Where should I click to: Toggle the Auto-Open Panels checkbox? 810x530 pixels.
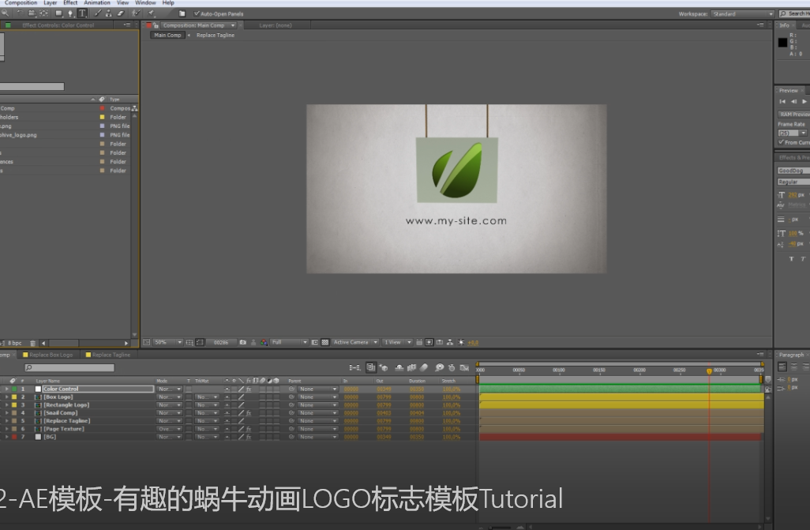coord(197,13)
